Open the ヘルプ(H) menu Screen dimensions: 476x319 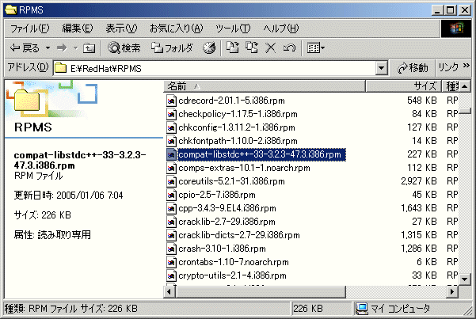[x=281, y=28]
